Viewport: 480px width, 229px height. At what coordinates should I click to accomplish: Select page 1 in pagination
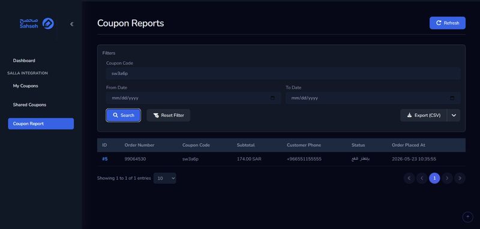tap(434, 178)
